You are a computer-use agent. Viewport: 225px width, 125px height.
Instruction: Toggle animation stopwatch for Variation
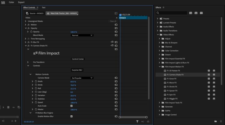coord(36,95)
